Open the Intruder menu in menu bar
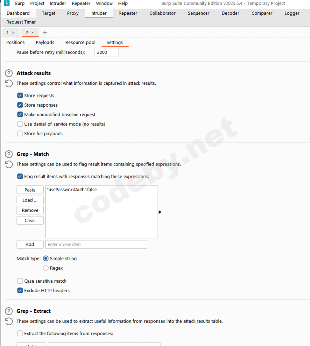This screenshot has height=346, width=310. [x=58, y=4]
